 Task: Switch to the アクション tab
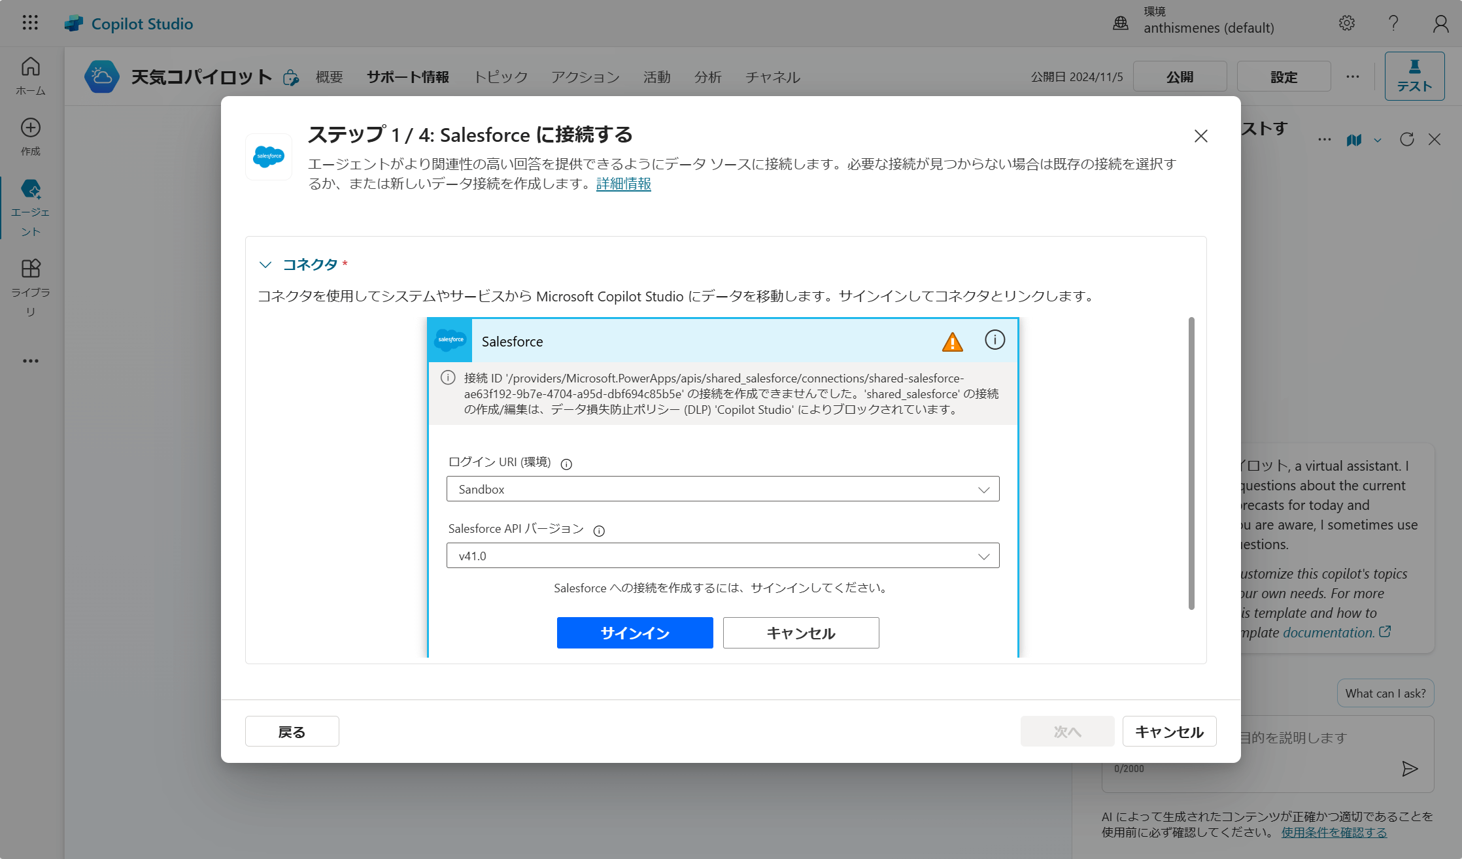pyautogui.click(x=585, y=77)
